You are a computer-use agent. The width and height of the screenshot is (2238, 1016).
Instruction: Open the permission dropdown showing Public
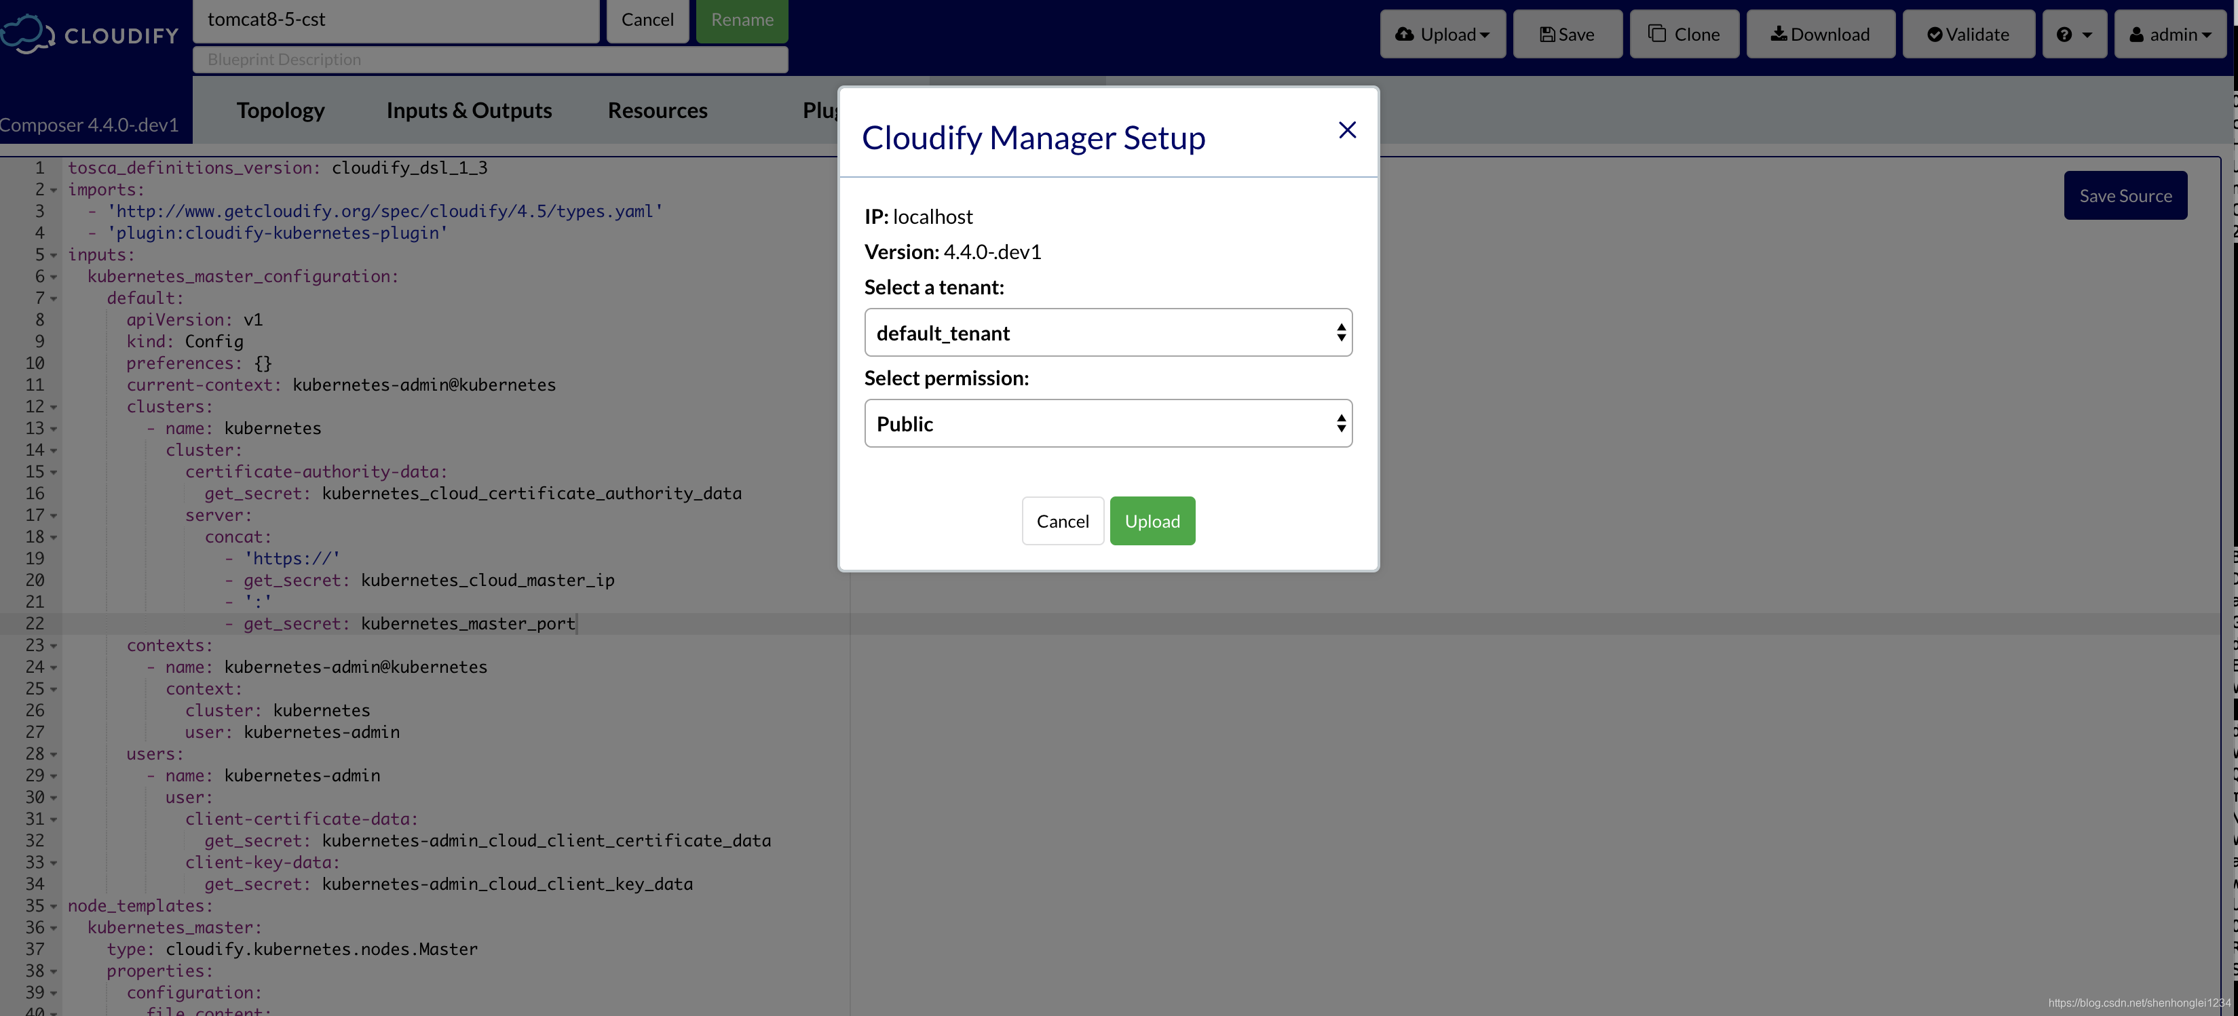click(1107, 424)
